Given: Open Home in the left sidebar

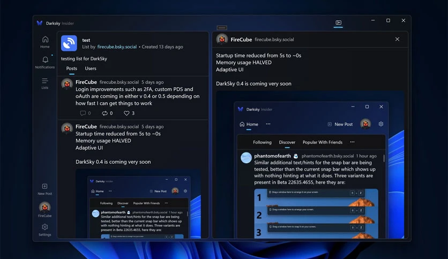Looking at the screenshot, I should click(45, 42).
